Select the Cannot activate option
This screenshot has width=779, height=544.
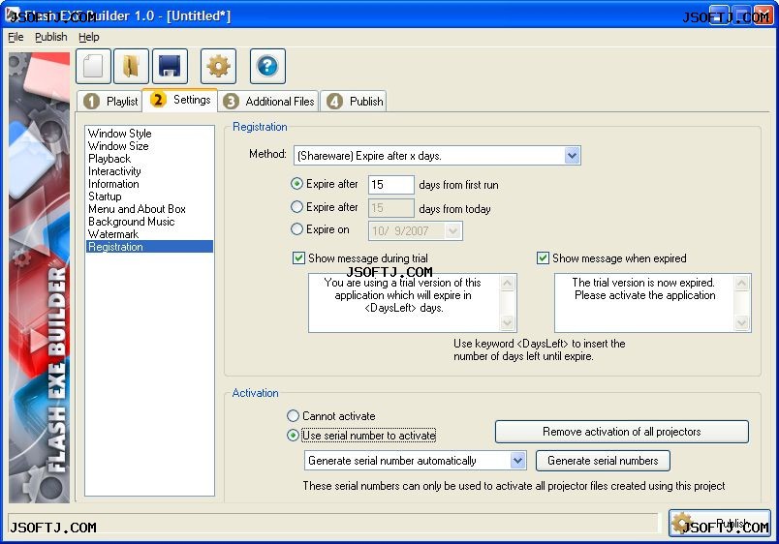point(294,415)
